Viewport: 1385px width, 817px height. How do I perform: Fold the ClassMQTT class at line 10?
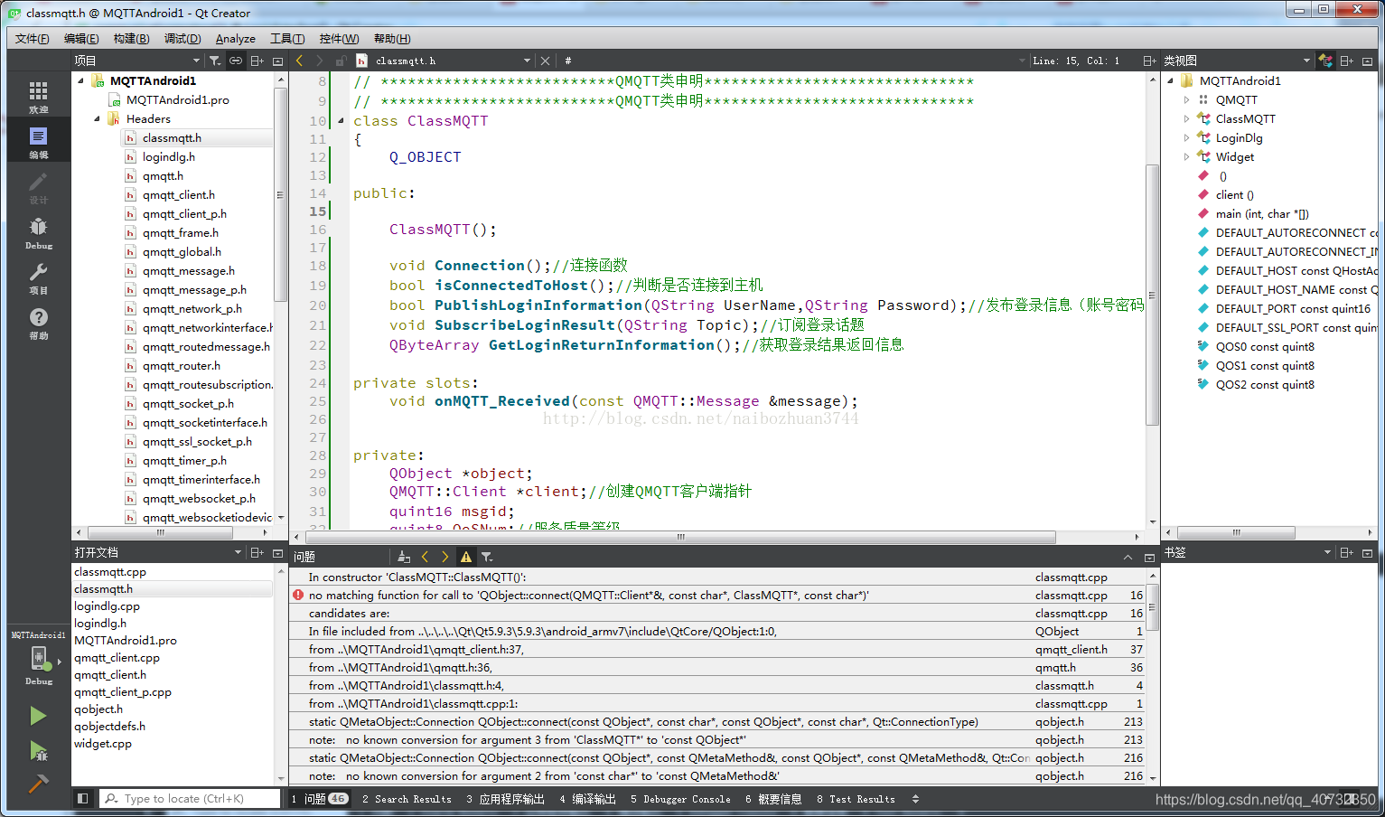click(x=341, y=121)
